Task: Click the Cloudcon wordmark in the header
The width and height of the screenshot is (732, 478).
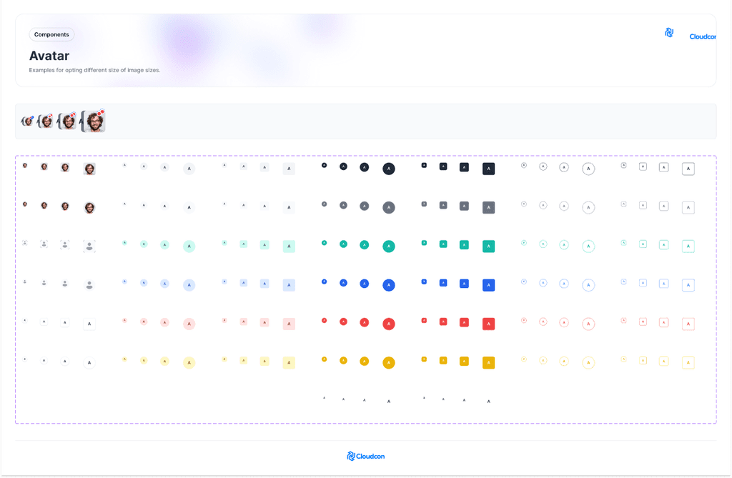Action: [703, 36]
